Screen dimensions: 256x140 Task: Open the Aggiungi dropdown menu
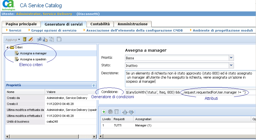pos(13,40)
